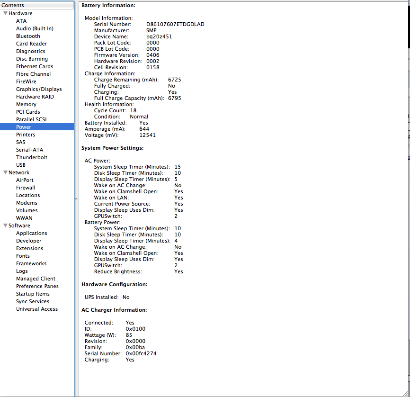
Task: Select ATA in the sidebar
Action: (x=21, y=21)
